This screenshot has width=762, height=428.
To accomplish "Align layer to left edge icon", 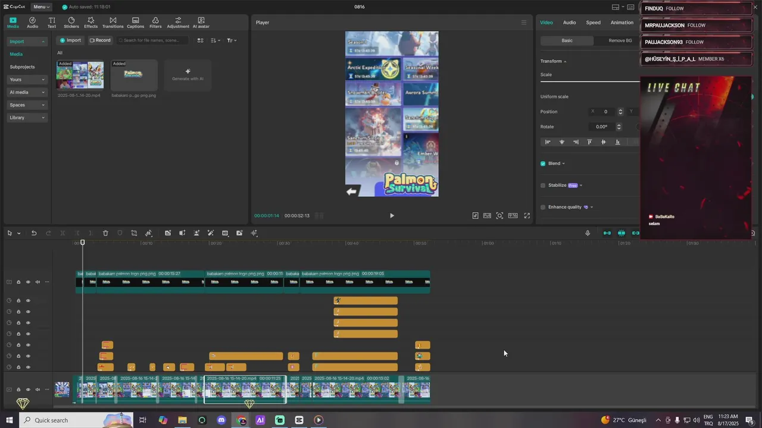I will [548, 142].
